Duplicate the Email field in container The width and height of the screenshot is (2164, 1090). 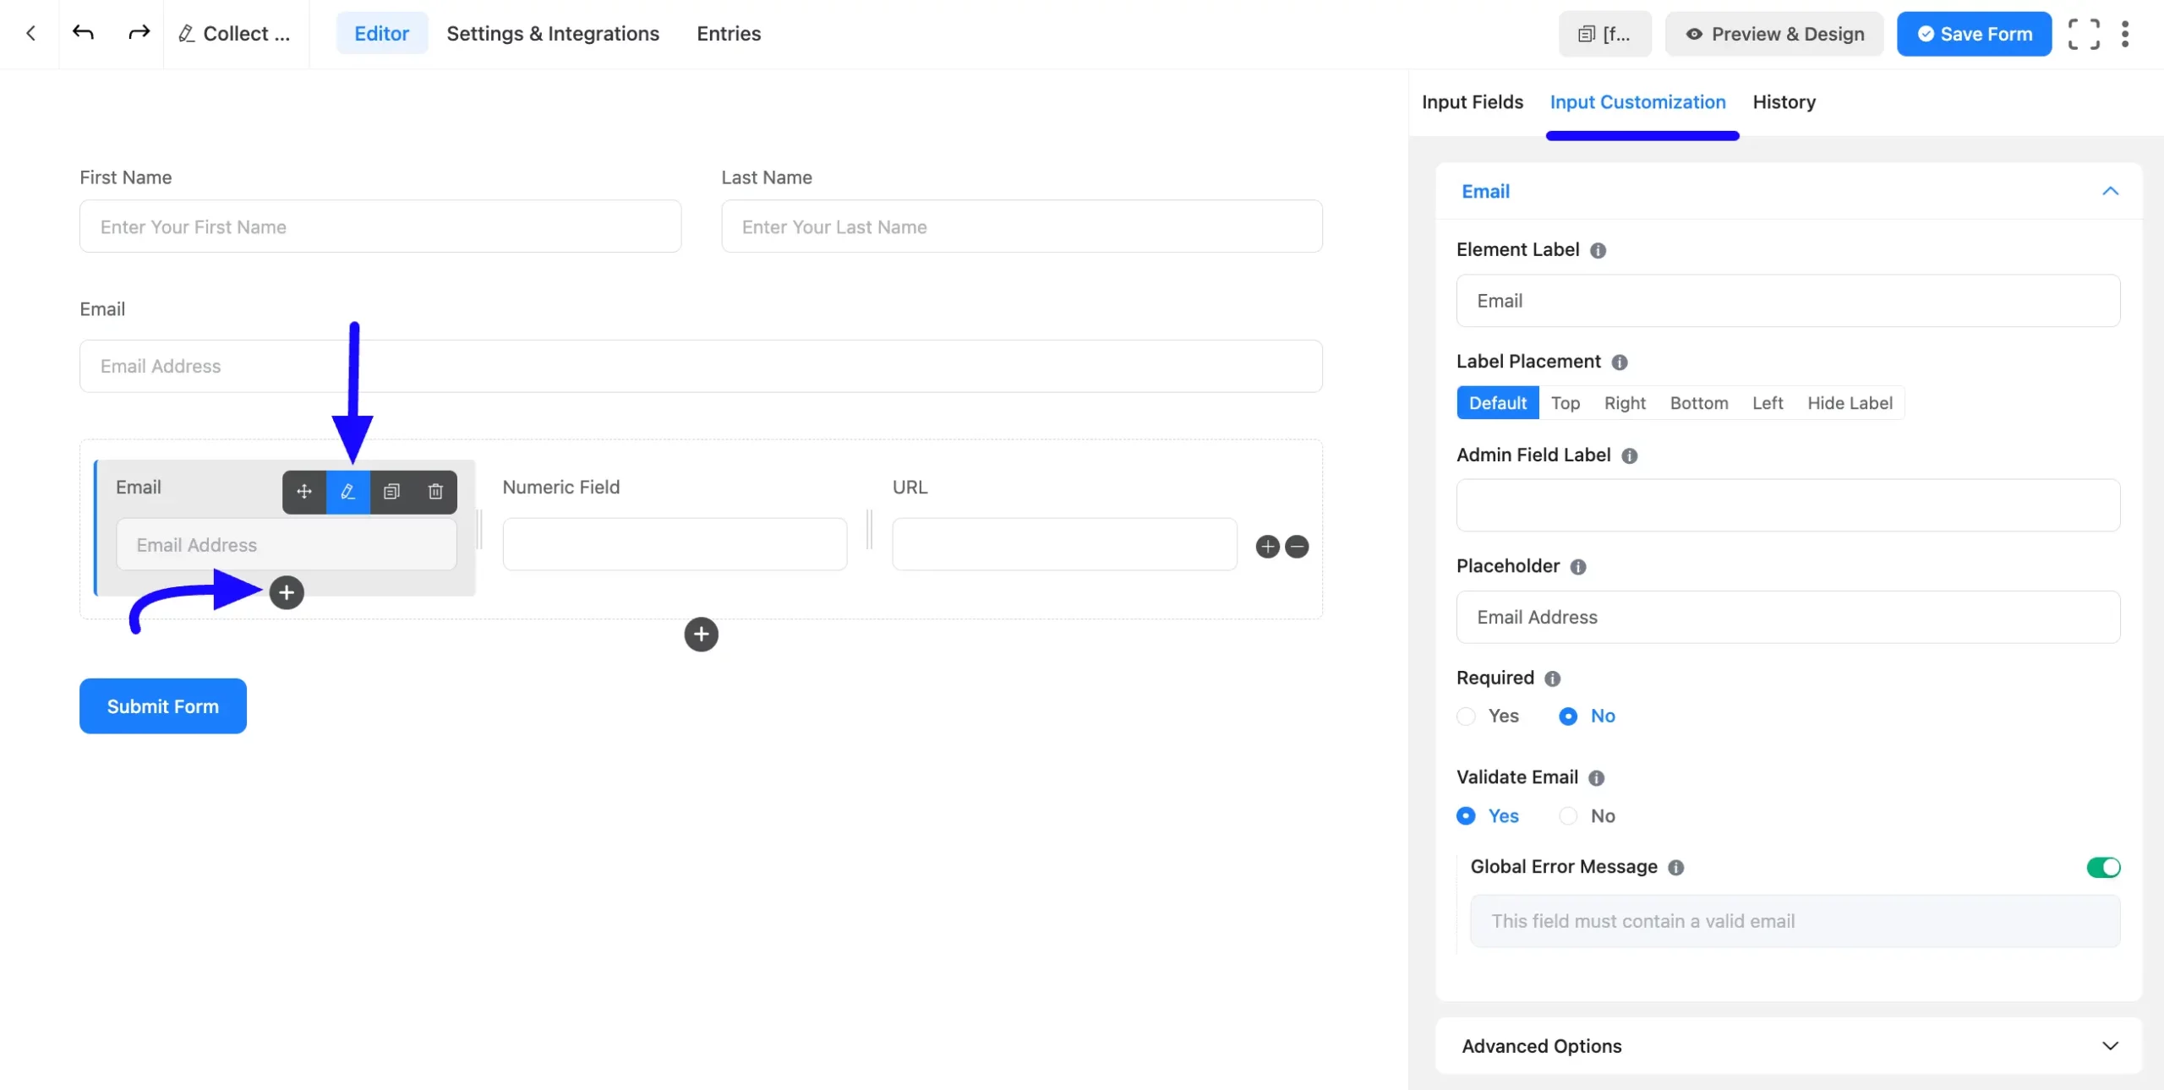click(x=391, y=492)
